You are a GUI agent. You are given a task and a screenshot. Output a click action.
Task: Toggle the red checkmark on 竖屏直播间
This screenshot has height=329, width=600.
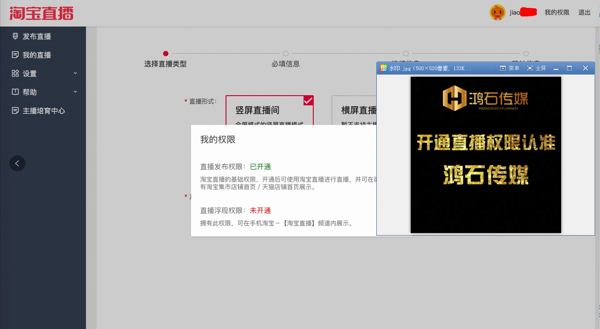[x=308, y=100]
